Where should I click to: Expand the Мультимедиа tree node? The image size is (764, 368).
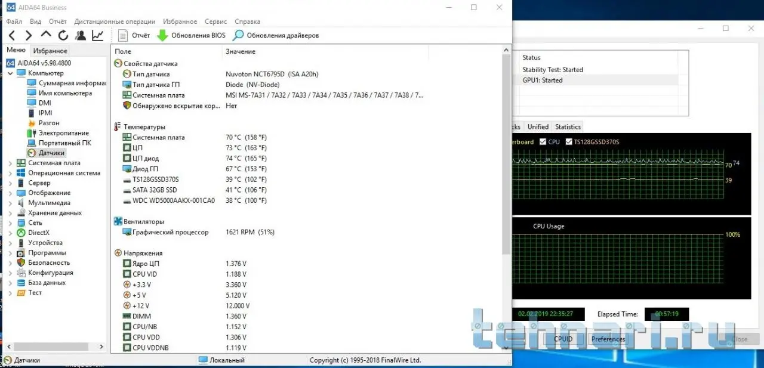[x=10, y=203]
